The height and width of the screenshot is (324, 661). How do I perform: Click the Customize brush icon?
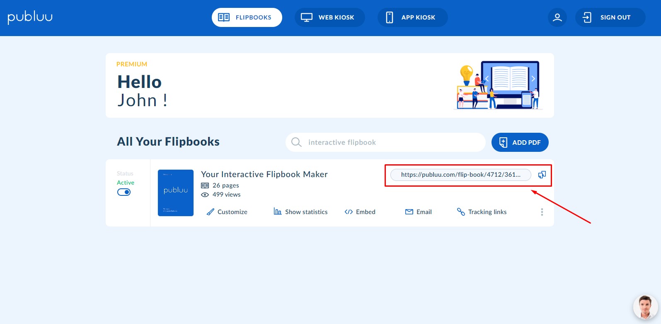(211, 212)
